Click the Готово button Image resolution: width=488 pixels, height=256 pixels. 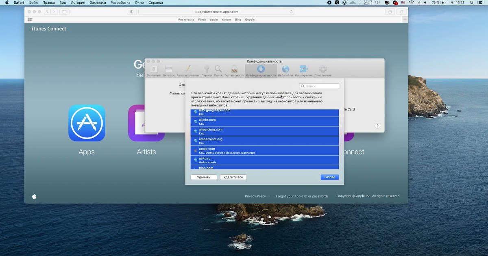tap(329, 177)
